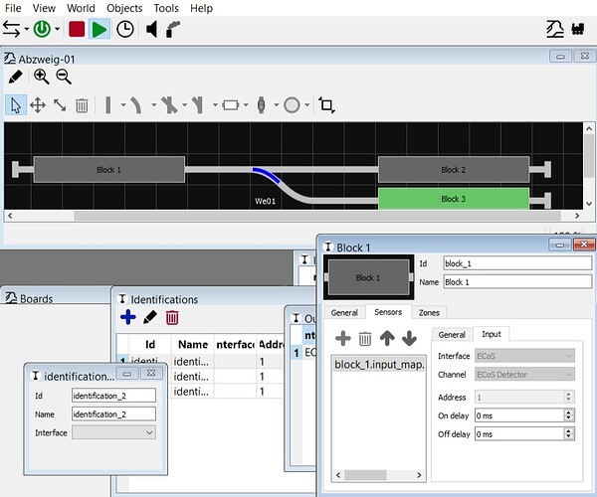Delete sensor with the grey trash icon

pos(365,338)
